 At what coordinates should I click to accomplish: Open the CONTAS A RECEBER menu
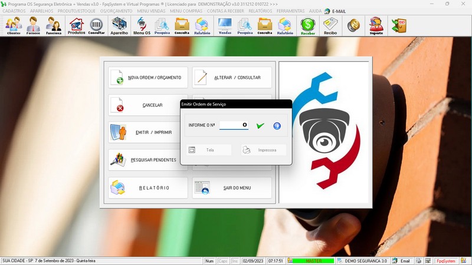(x=225, y=11)
